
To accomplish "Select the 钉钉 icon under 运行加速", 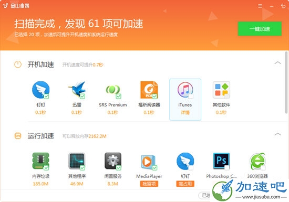I will [185, 161].
